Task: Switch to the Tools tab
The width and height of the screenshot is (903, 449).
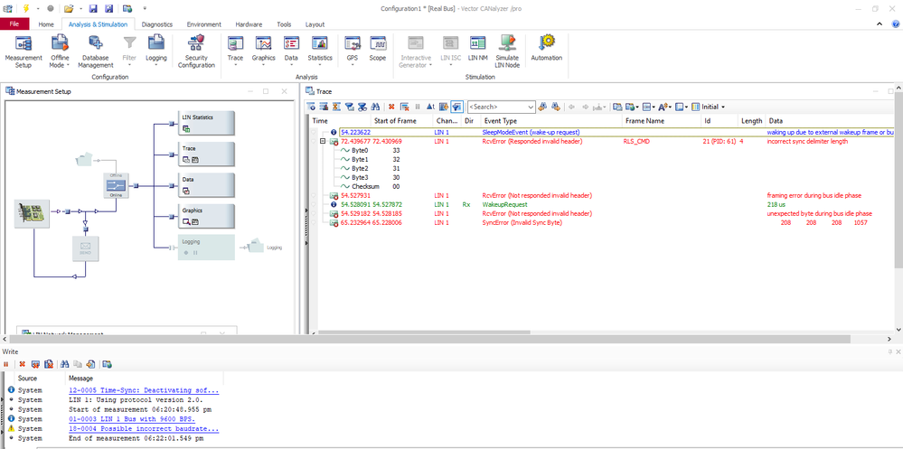Action: [x=284, y=24]
